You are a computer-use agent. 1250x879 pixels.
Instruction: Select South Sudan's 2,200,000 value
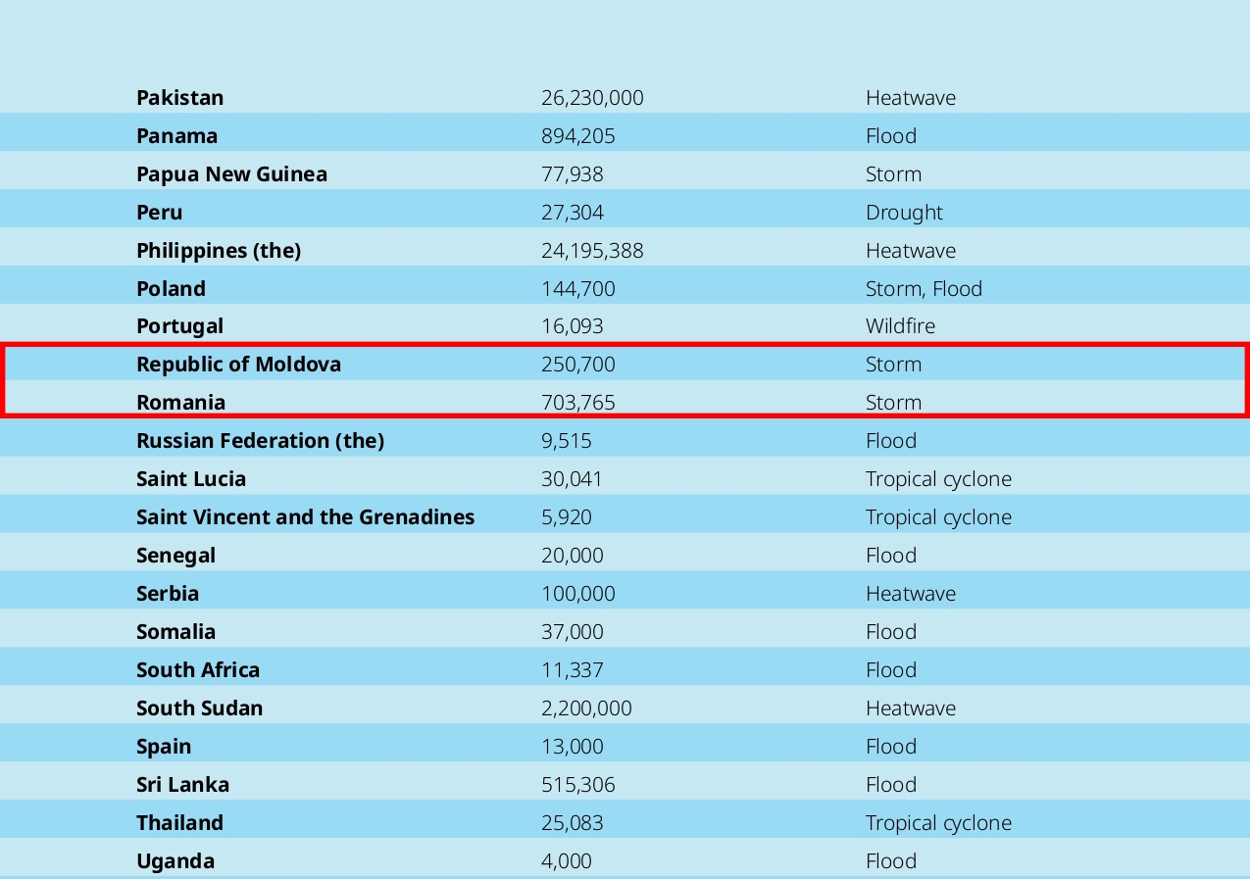pyautogui.click(x=585, y=708)
